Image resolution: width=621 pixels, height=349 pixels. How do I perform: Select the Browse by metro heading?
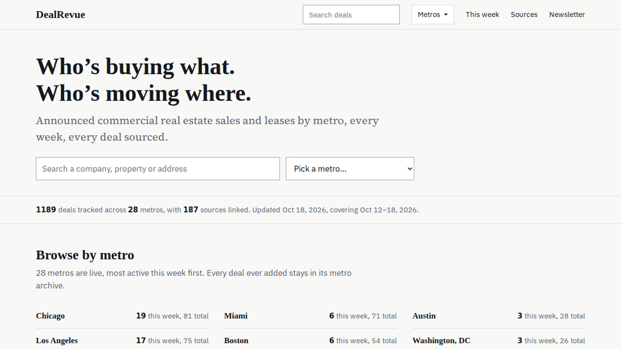pyautogui.click(x=85, y=255)
